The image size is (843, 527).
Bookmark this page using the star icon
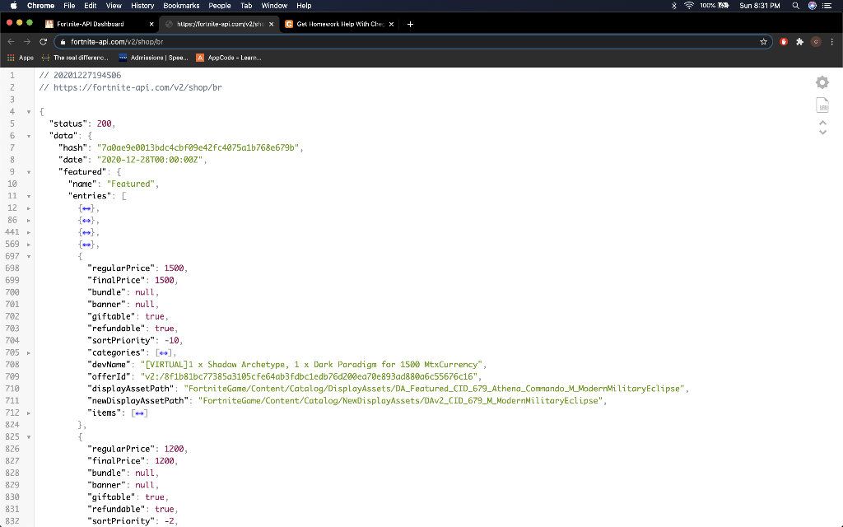762,41
